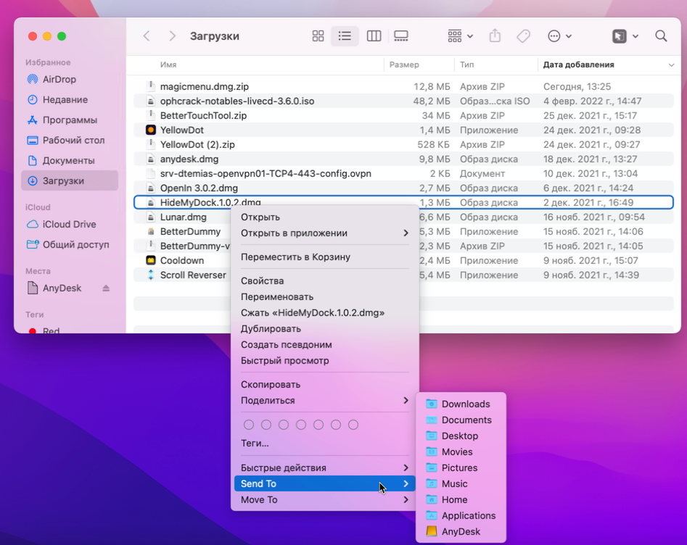Open Документы in the sidebar
Viewport: 687px width, 545px height.
pyautogui.click(x=70, y=161)
